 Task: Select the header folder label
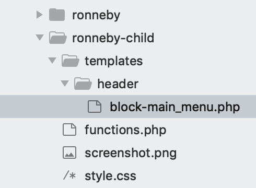pos(118,84)
